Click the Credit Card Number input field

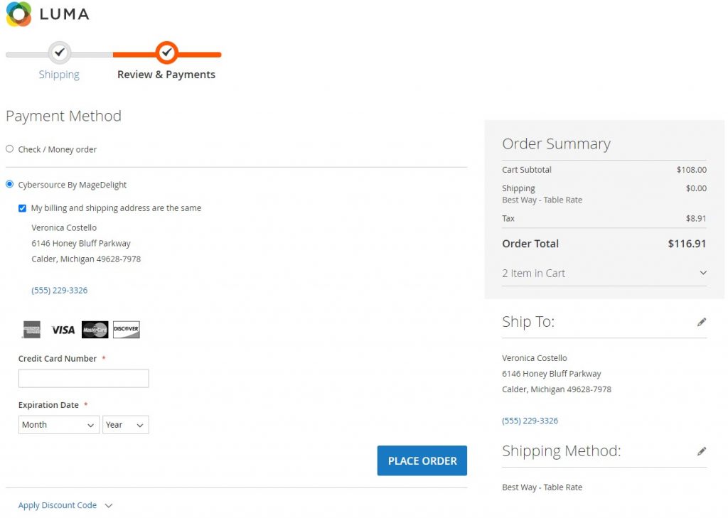coord(83,377)
